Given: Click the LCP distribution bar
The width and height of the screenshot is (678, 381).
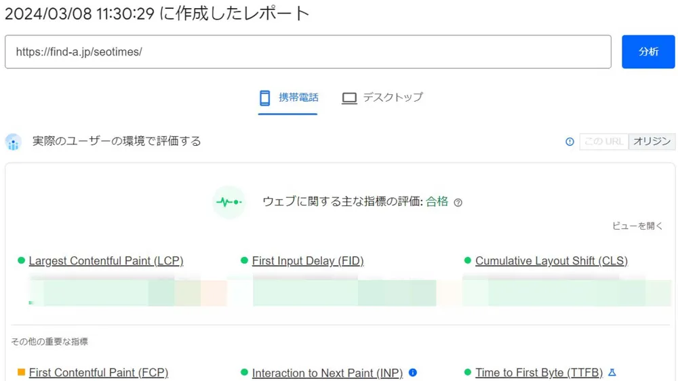Looking at the screenshot, I should point(128,293).
